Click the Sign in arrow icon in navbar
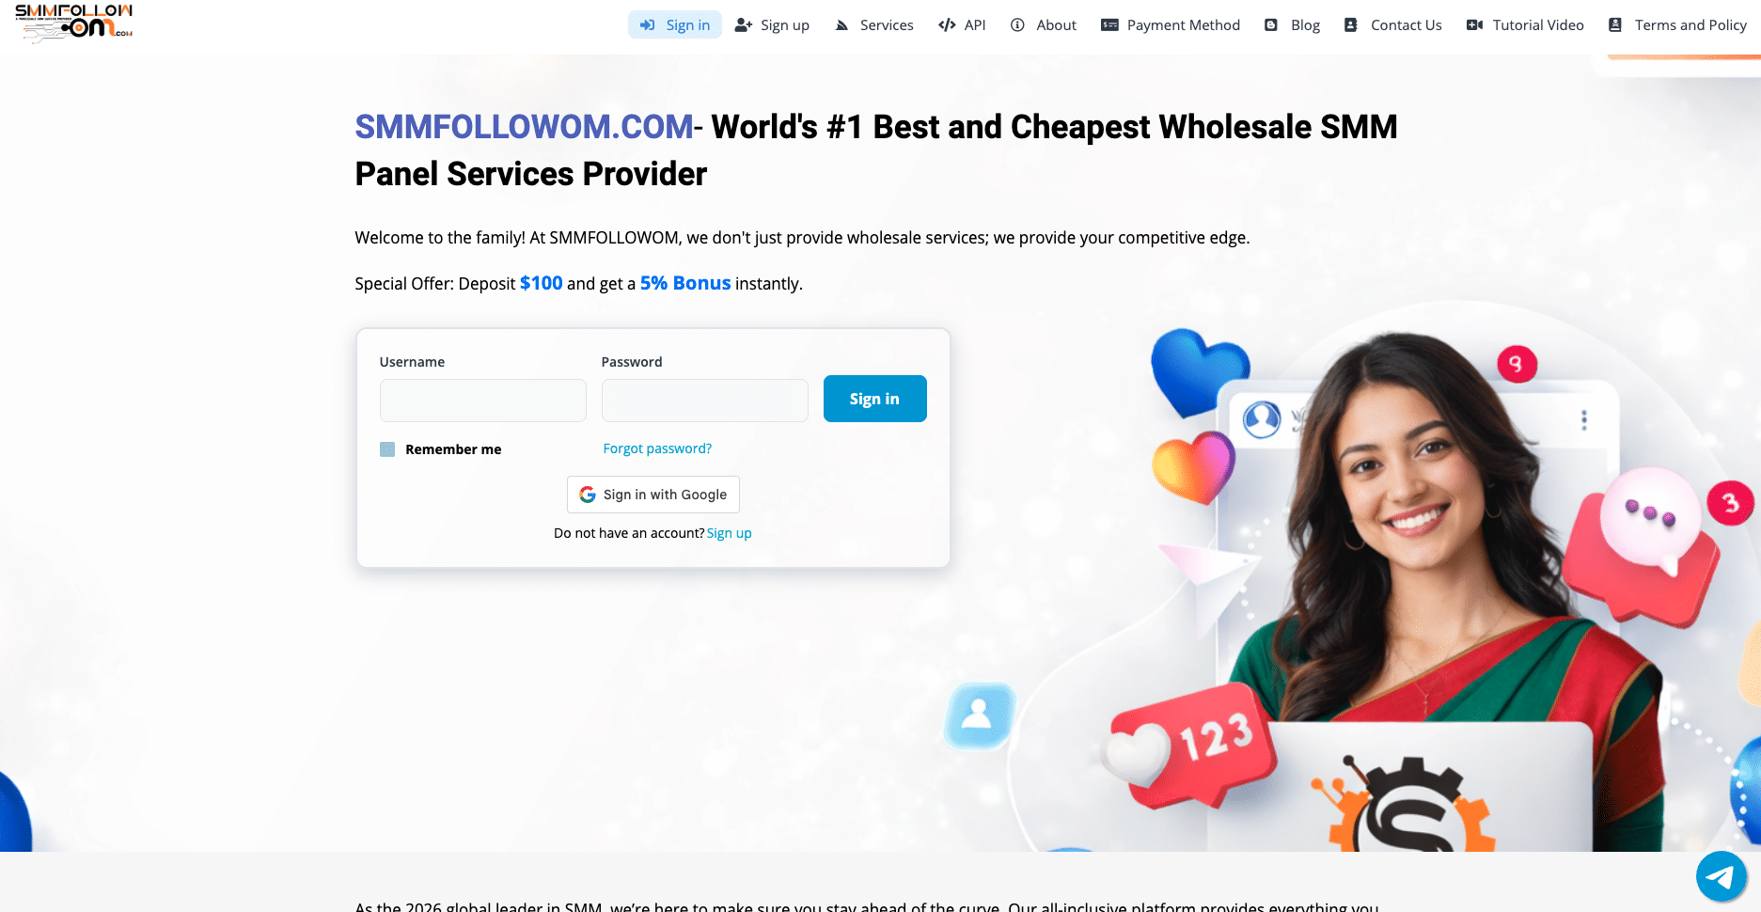The height and width of the screenshot is (912, 1761). [647, 25]
